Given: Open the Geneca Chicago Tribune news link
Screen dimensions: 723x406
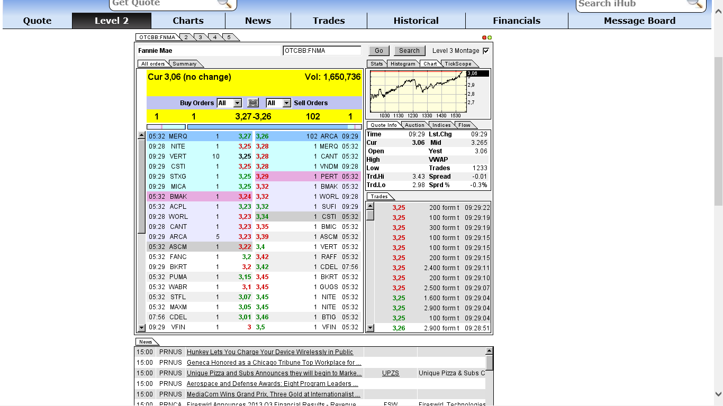Looking at the screenshot, I should pos(274,363).
